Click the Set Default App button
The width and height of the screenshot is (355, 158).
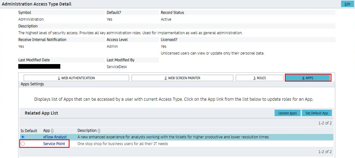317,113
